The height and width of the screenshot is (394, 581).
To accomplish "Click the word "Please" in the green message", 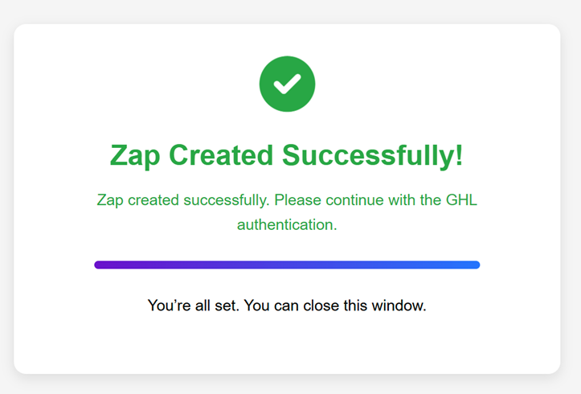I will coord(297,200).
